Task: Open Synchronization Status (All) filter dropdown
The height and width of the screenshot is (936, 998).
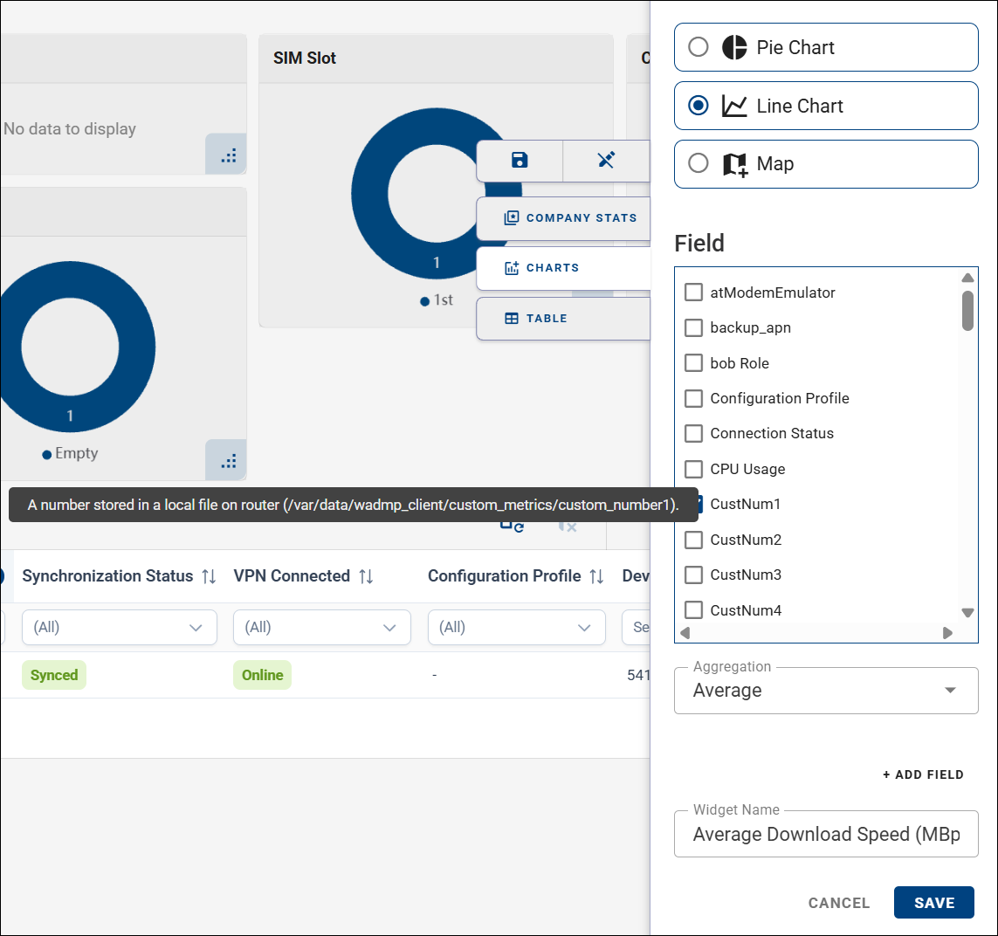Action: 119,628
